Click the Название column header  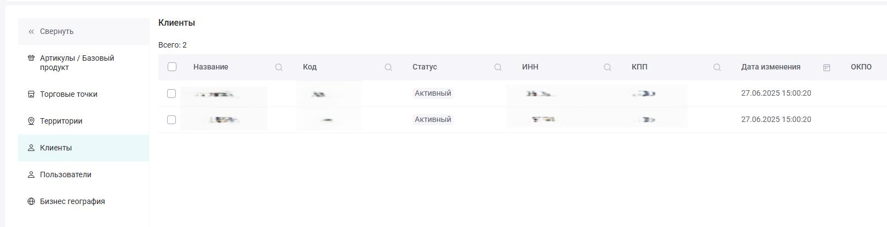tap(211, 67)
